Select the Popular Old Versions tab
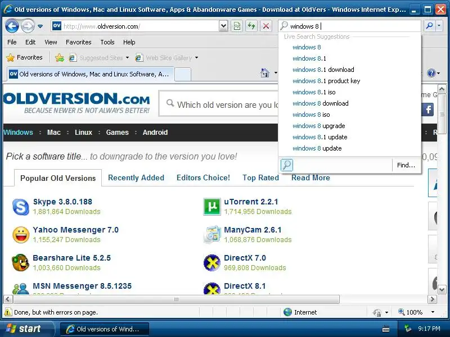This screenshot has height=337, width=450. coord(58,178)
